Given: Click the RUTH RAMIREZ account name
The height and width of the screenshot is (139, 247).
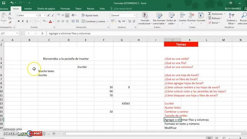Looking at the screenshot, I should (x=233, y=8).
